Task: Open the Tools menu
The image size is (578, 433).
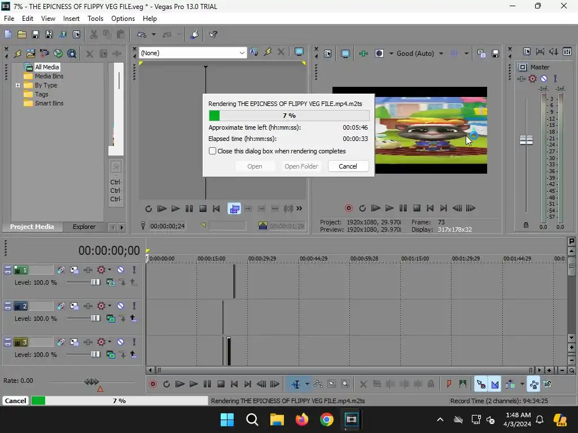Action: (95, 19)
